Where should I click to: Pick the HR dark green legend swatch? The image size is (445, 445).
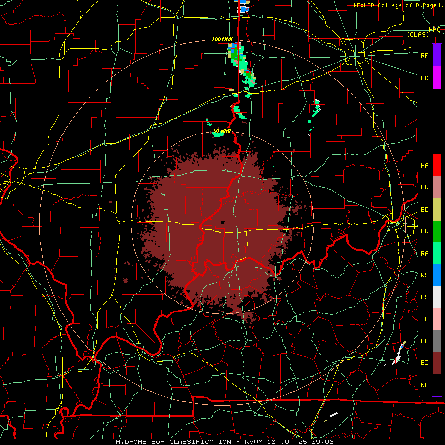[x=437, y=231]
